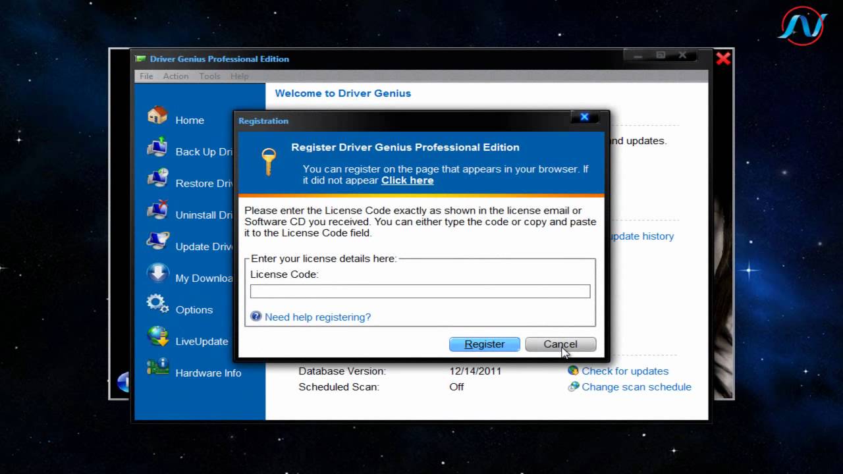Select LiveUpdate label in the sidebar
This screenshot has width=843, height=474.
(x=202, y=342)
